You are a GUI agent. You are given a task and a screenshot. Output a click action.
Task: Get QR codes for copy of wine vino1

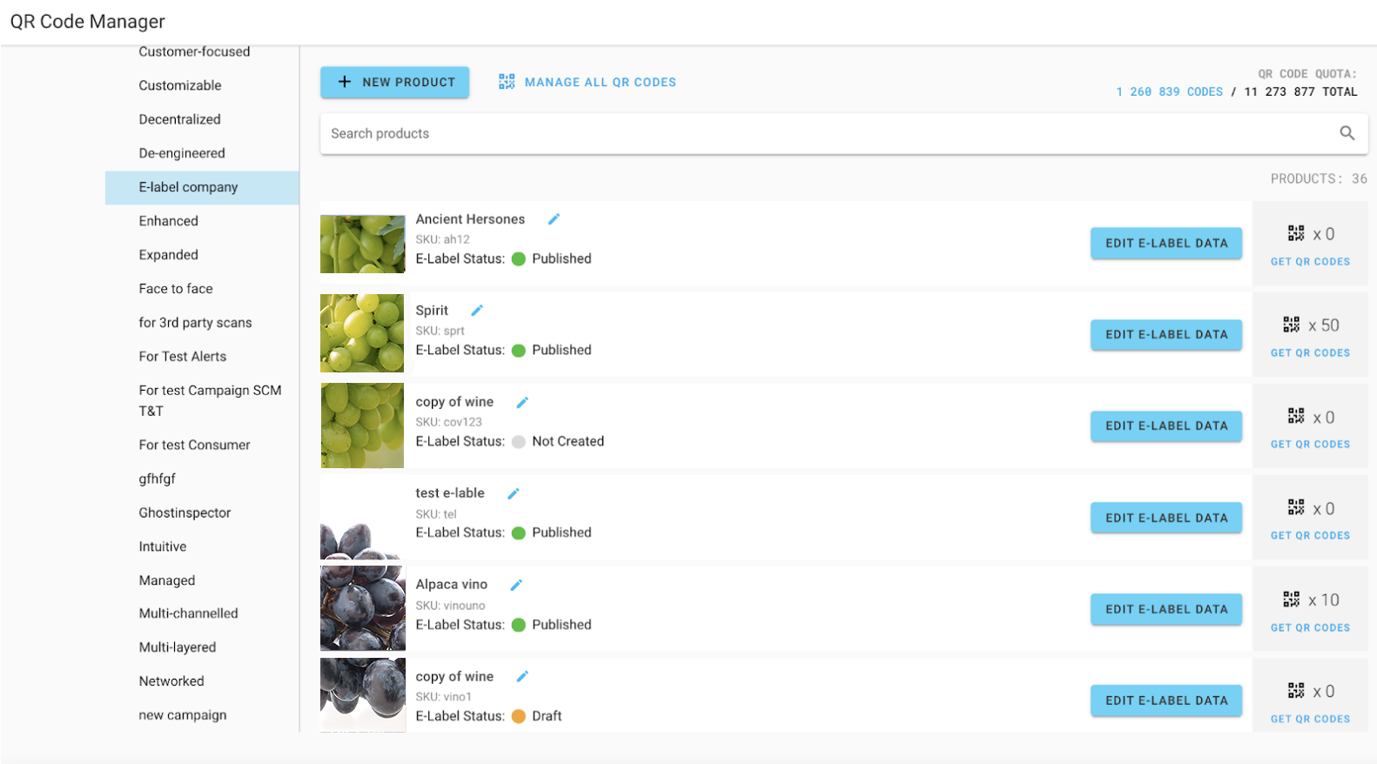pyautogui.click(x=1310, y=720)
